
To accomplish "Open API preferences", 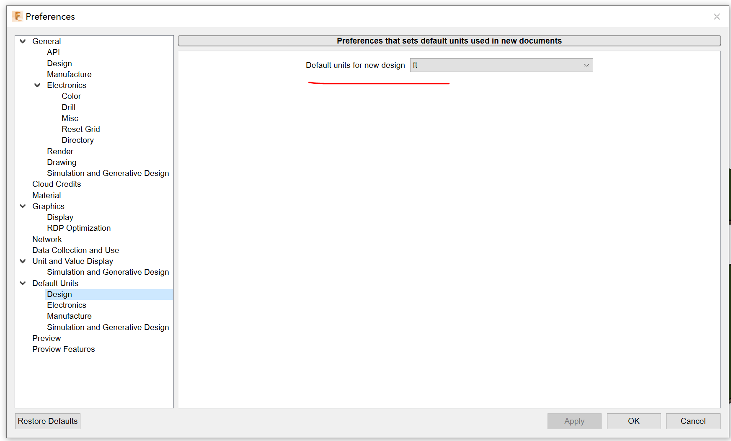I will point(54,52).
